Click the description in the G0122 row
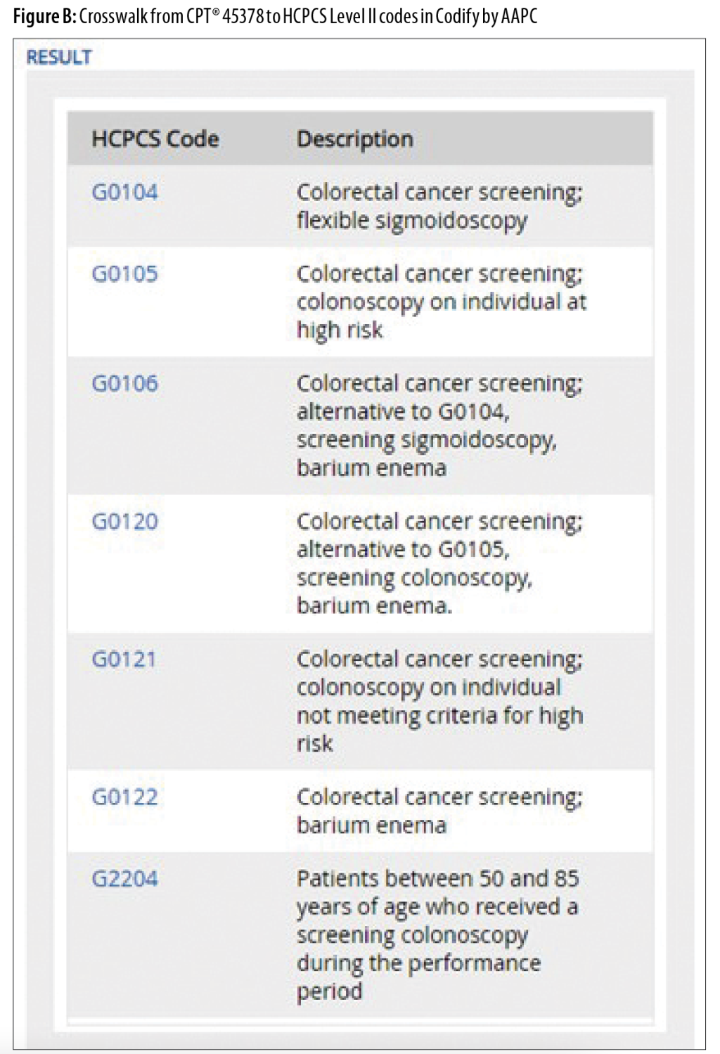Image resolution: width=720 pixels, height=1054 pixels. click(439, 811)
